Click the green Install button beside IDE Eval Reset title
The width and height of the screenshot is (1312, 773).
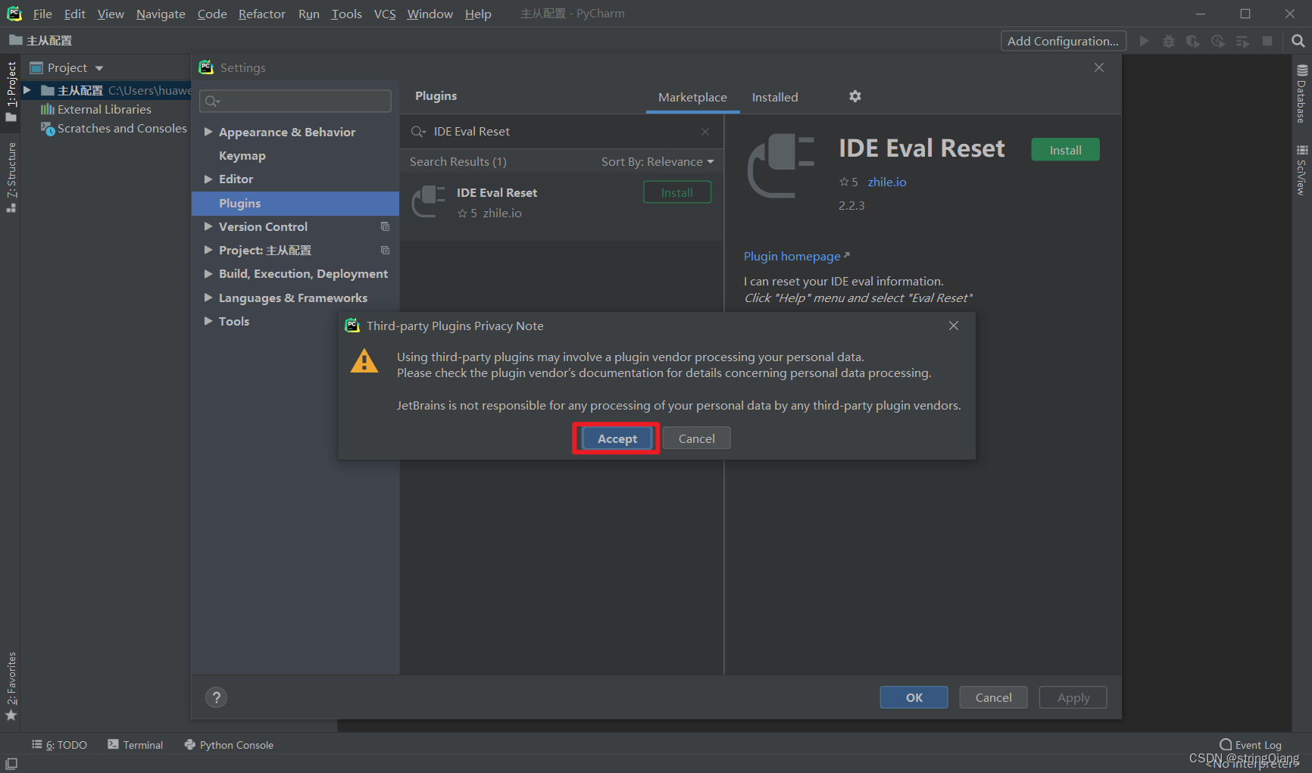pyautogui.click(x=1065, y=150)
